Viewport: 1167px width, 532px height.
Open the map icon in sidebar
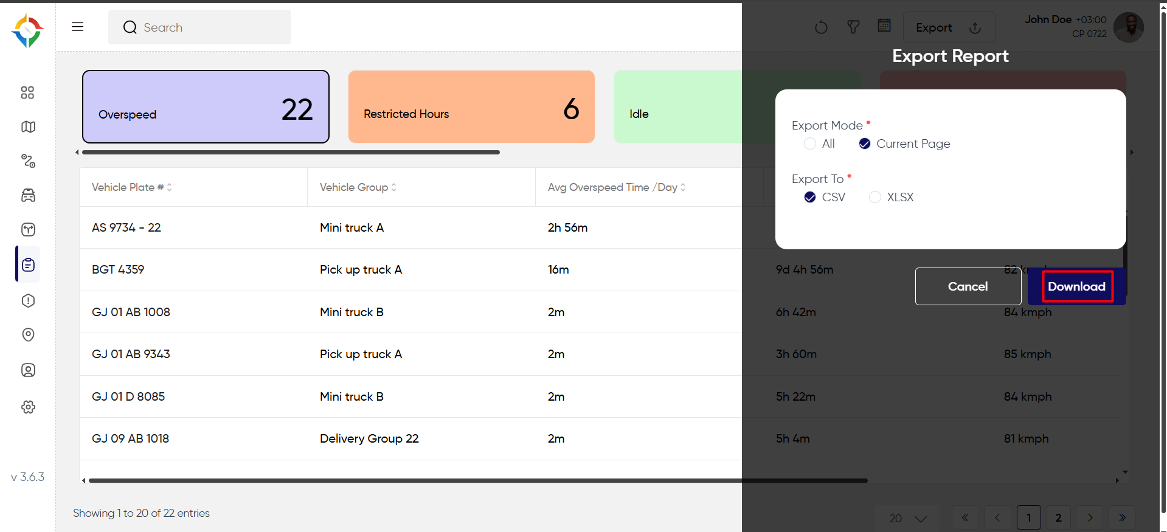click(x=28, y=126)
